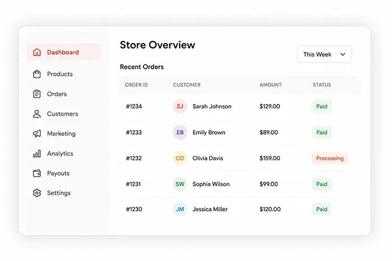Click the STATUS column header
This screenshot has height=261, width=392.
322,85
